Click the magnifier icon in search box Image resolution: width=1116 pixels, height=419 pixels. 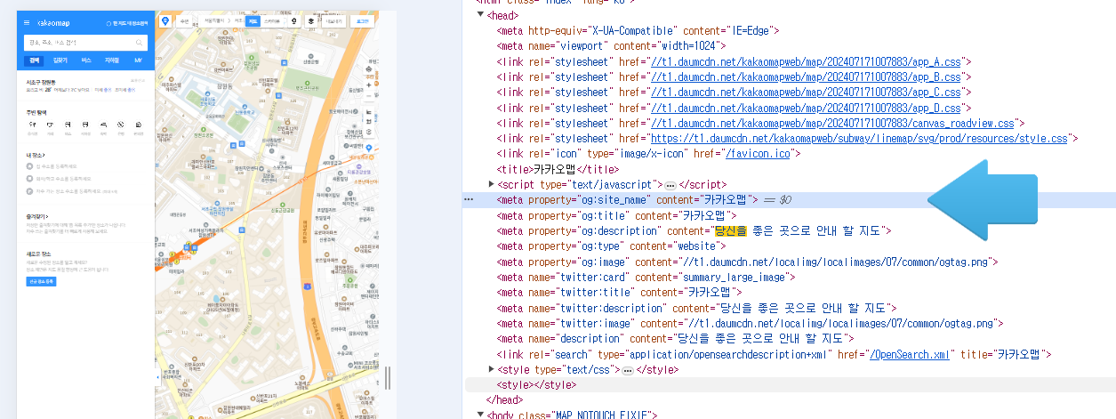coord(139,42)
